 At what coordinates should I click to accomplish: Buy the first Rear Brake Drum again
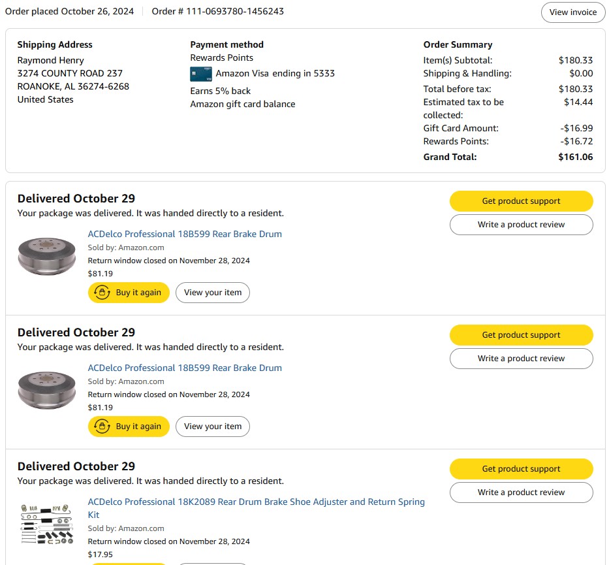click(x=129, y=293)
